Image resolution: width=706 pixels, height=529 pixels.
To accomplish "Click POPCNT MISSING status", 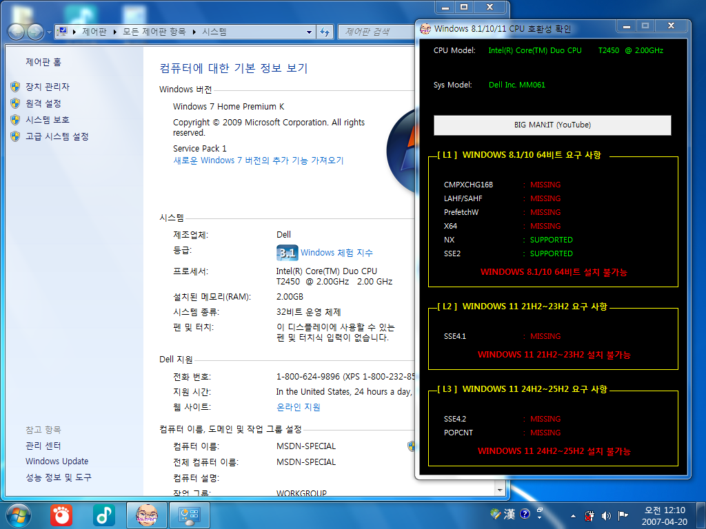I will pyautogui.click(x=545, y=433).
